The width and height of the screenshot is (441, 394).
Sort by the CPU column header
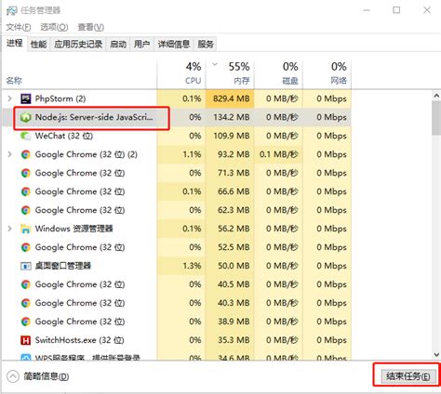click(x=181, y=73)
